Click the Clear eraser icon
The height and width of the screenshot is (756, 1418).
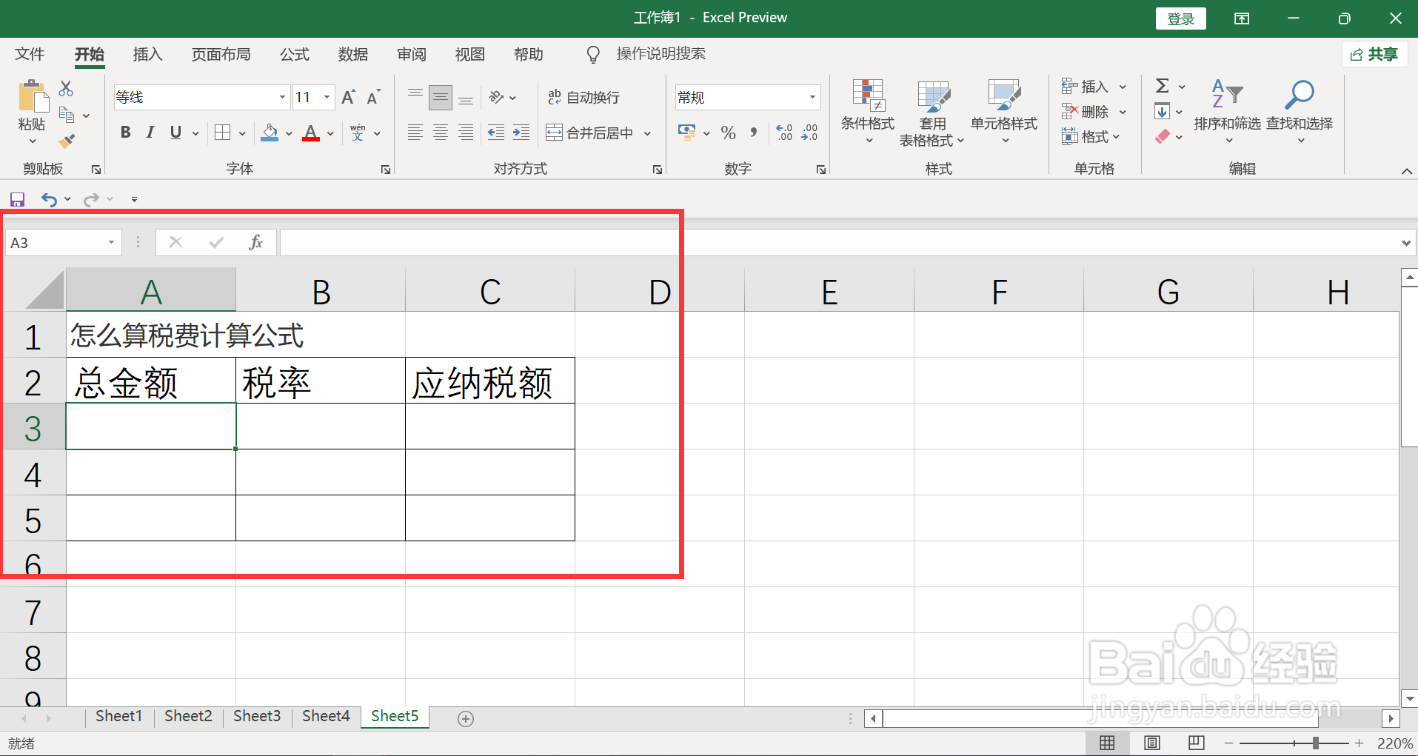point(1163,137)
